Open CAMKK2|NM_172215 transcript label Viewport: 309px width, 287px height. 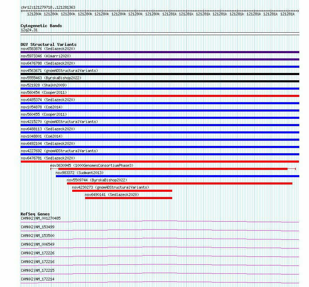(x=37, y=270)
